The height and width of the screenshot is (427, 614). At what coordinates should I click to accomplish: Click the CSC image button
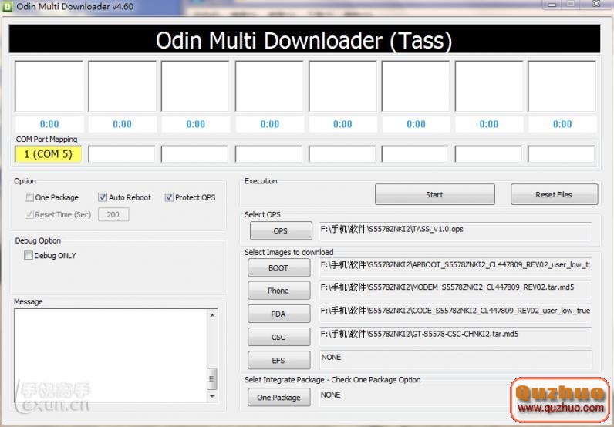[278, 337]
